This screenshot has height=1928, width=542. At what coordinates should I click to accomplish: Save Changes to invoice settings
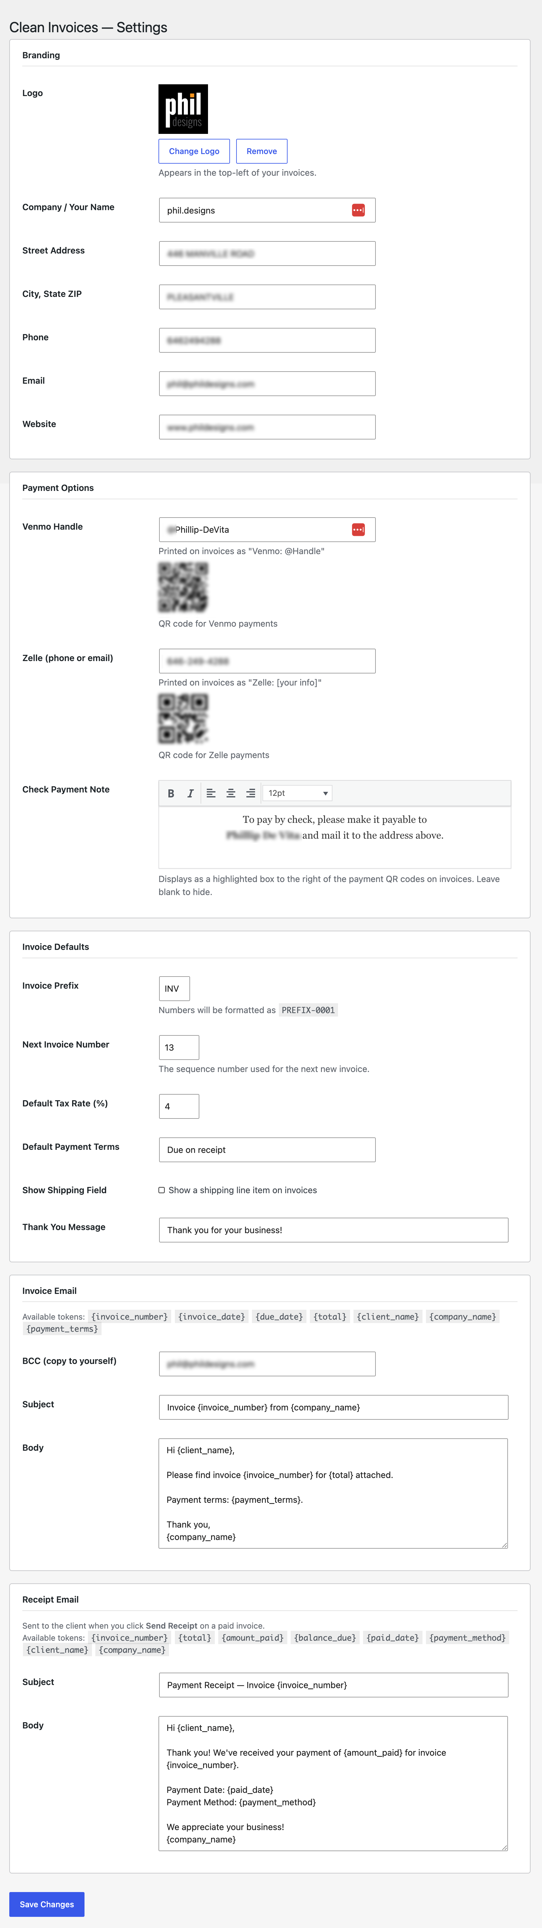click(x=47, y=1904)
